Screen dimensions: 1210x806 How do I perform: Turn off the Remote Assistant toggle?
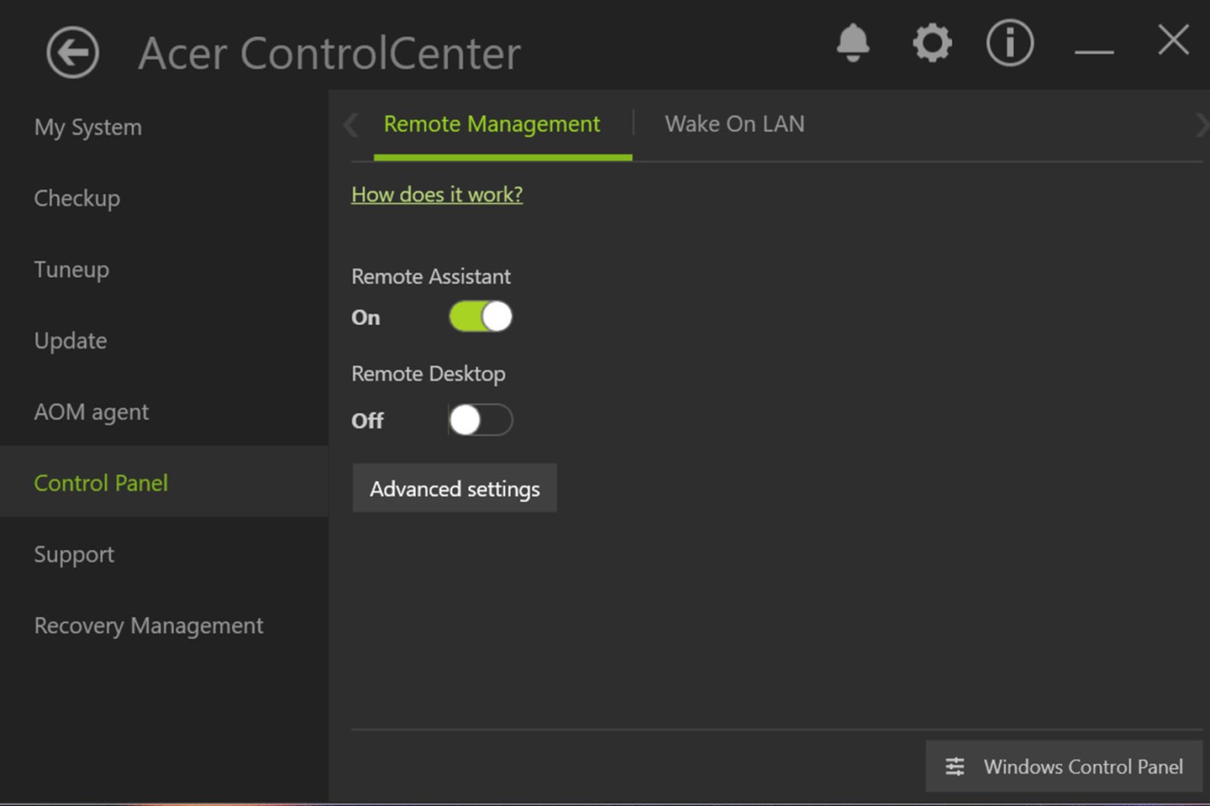coord(481,317)
